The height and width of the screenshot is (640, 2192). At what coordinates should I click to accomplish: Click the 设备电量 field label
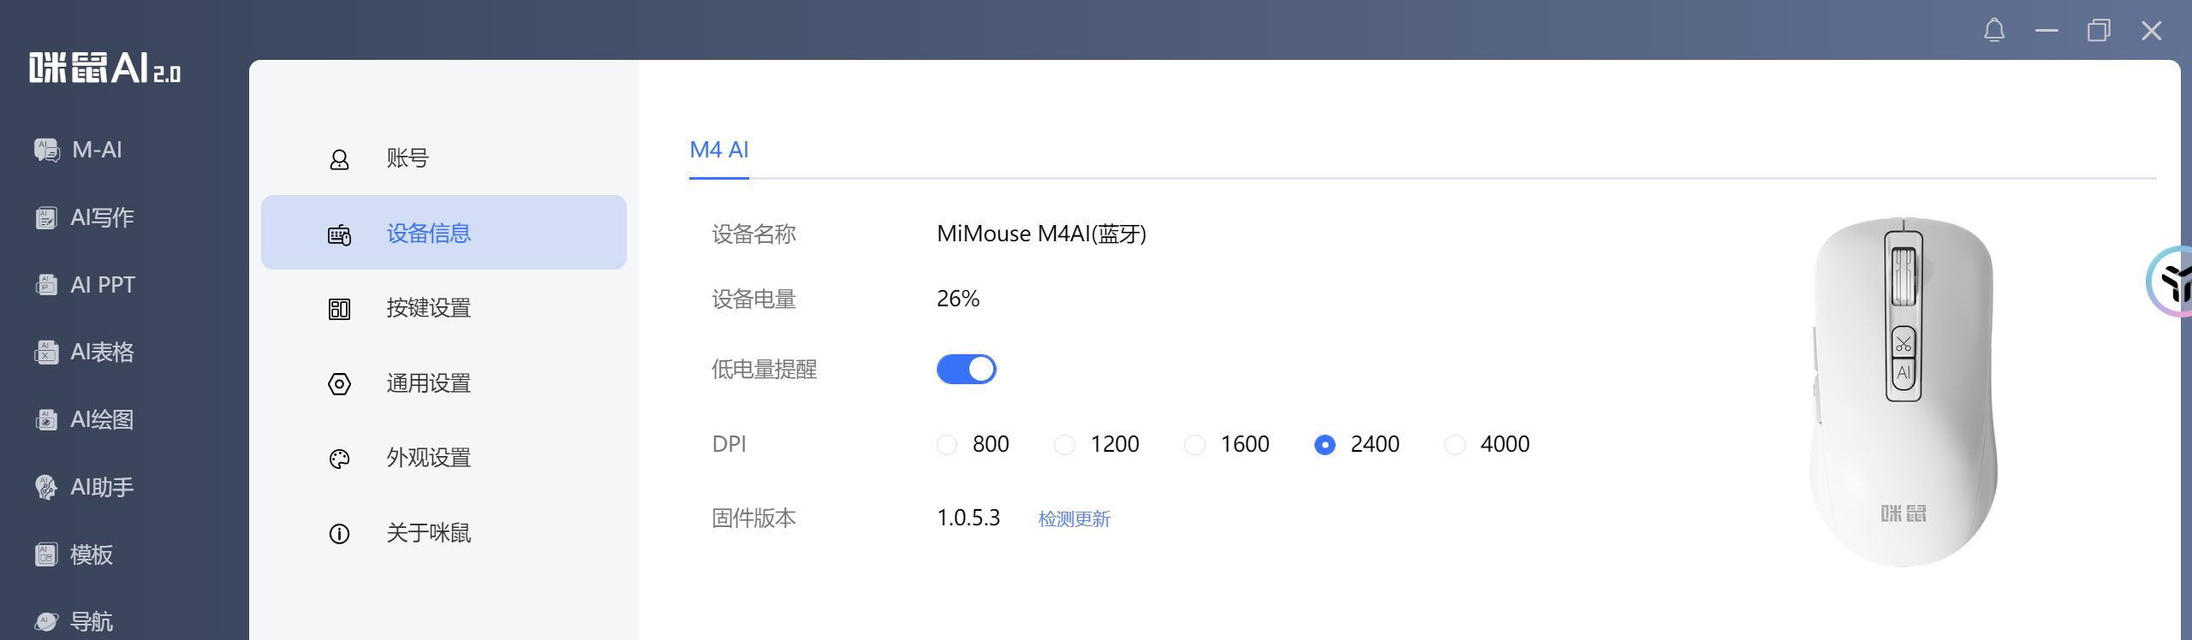[x=754, y=299]
